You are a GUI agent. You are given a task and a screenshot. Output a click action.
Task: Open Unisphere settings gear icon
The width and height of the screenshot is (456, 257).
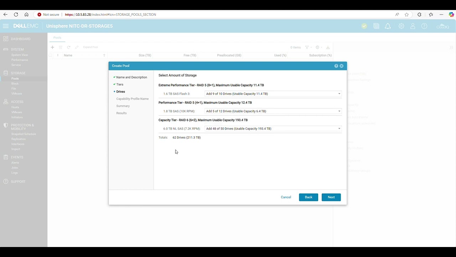(x=401, y=26)
